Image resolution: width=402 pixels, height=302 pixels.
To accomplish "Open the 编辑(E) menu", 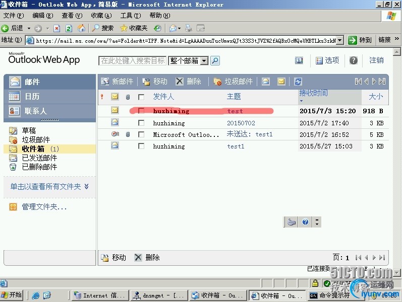I will [x=42, y=16].
